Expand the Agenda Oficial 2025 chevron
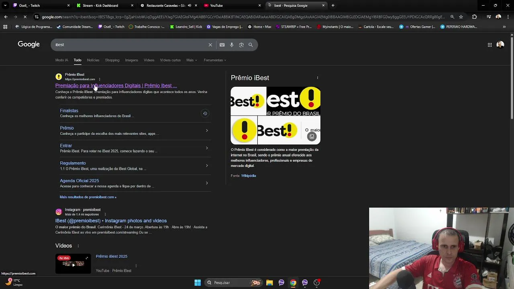 tap(207, 183)
